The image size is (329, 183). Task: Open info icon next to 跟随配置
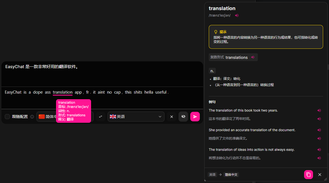(32, 117)
